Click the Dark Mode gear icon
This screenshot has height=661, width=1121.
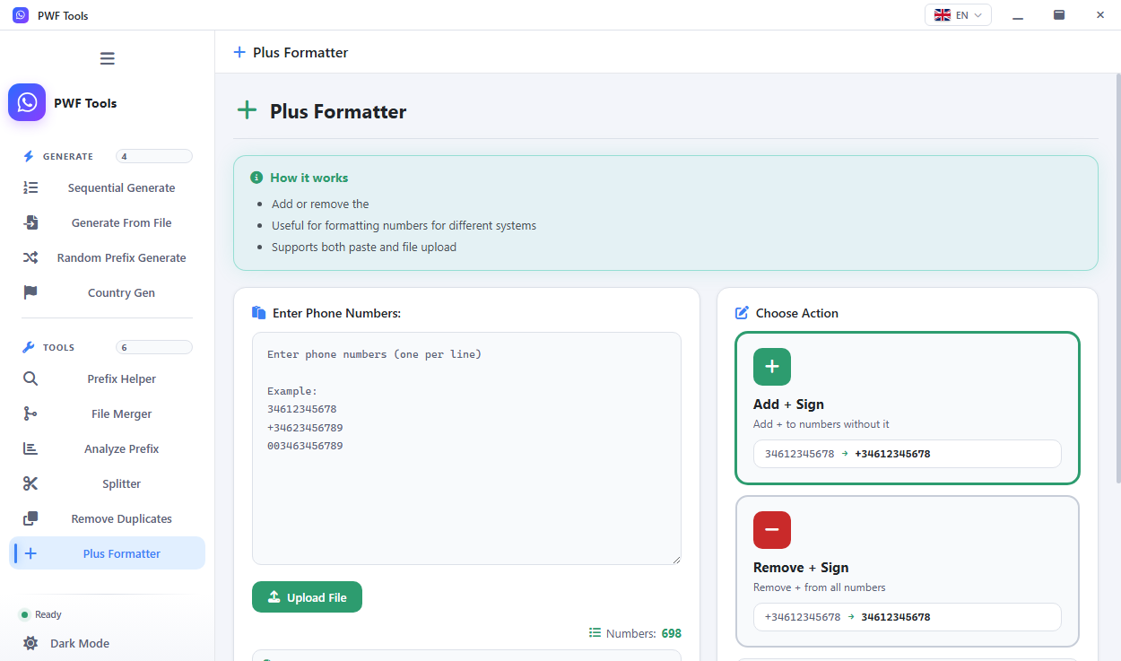[x=30, y=643]
